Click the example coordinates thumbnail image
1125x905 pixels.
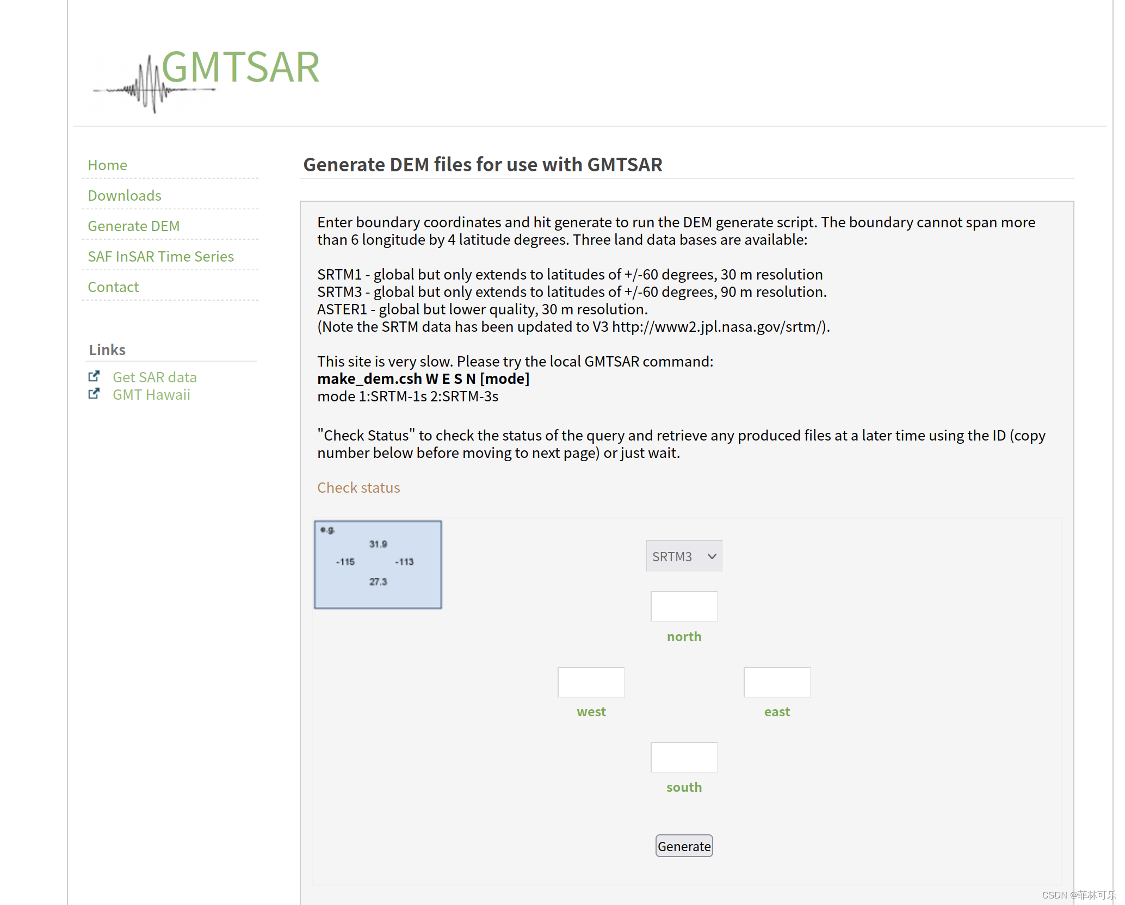pos(378,565)
